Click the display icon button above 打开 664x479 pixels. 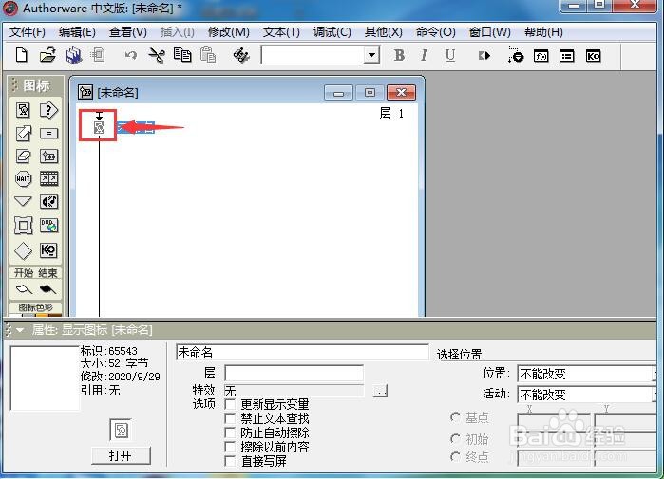click(x=121, y=430)
